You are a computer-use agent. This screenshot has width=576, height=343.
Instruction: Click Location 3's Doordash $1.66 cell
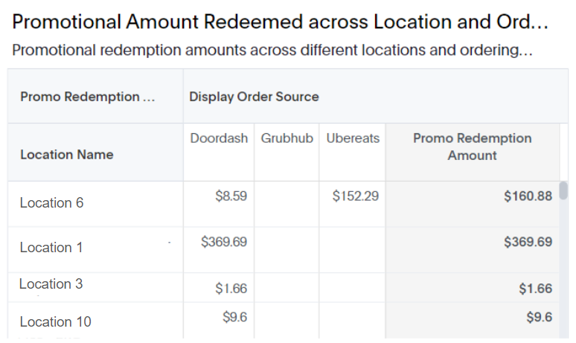tap(231, 289)
